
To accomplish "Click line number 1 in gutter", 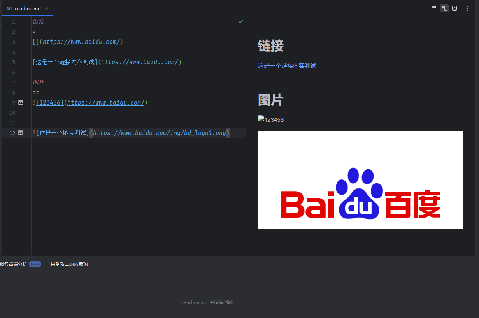I will pos(14,22).
